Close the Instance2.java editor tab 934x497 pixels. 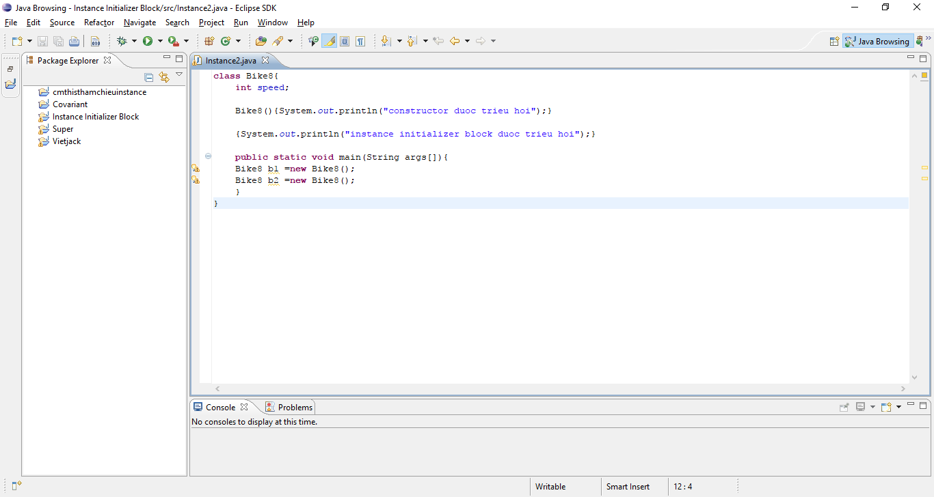pos(265,61)
